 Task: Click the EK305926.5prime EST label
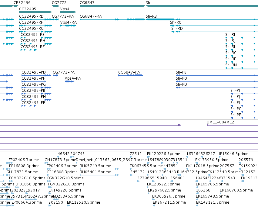[169, 196]
